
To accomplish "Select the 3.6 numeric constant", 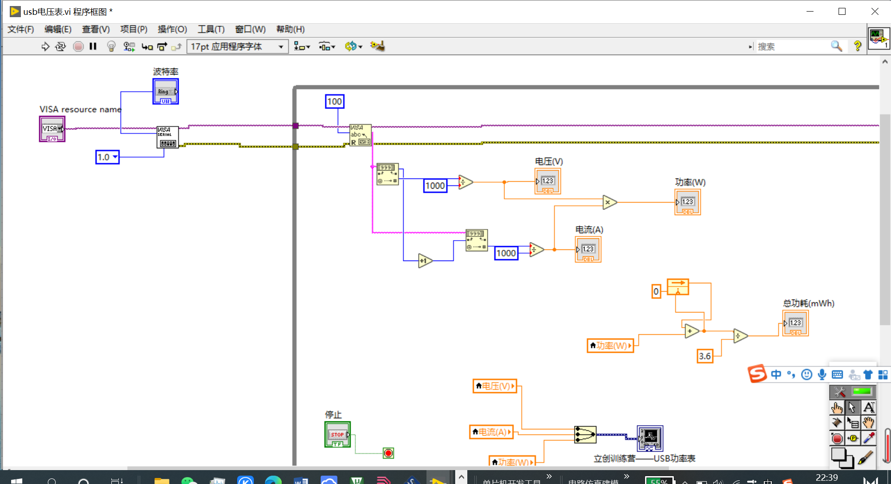I will click(705, 356).
